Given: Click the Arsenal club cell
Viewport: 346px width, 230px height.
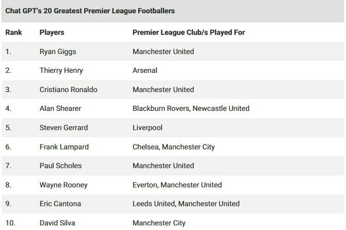Looking at the screenshot, I should [145, 71].
